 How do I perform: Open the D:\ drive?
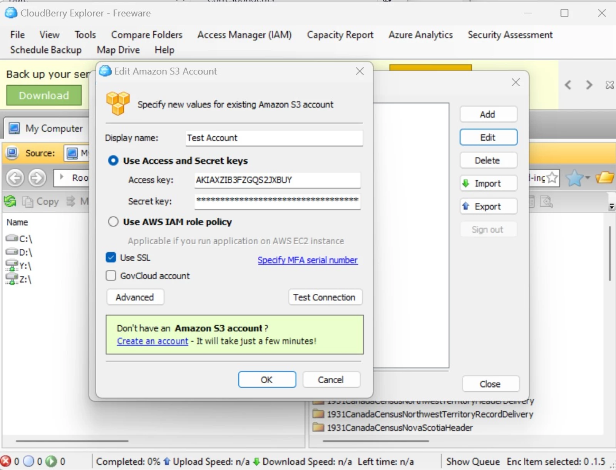click(x=19, y=252)
